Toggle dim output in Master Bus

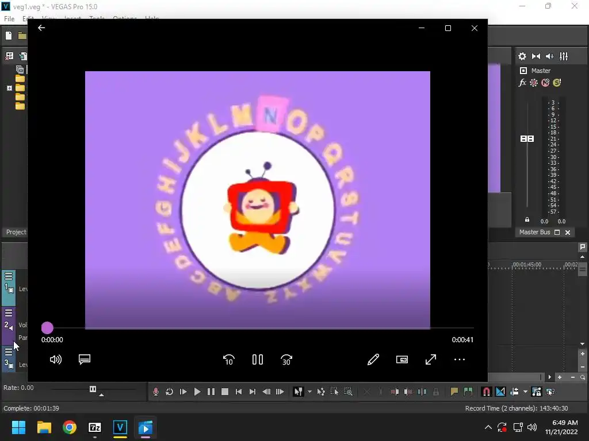pyautogui.click(x=549, y=56)
